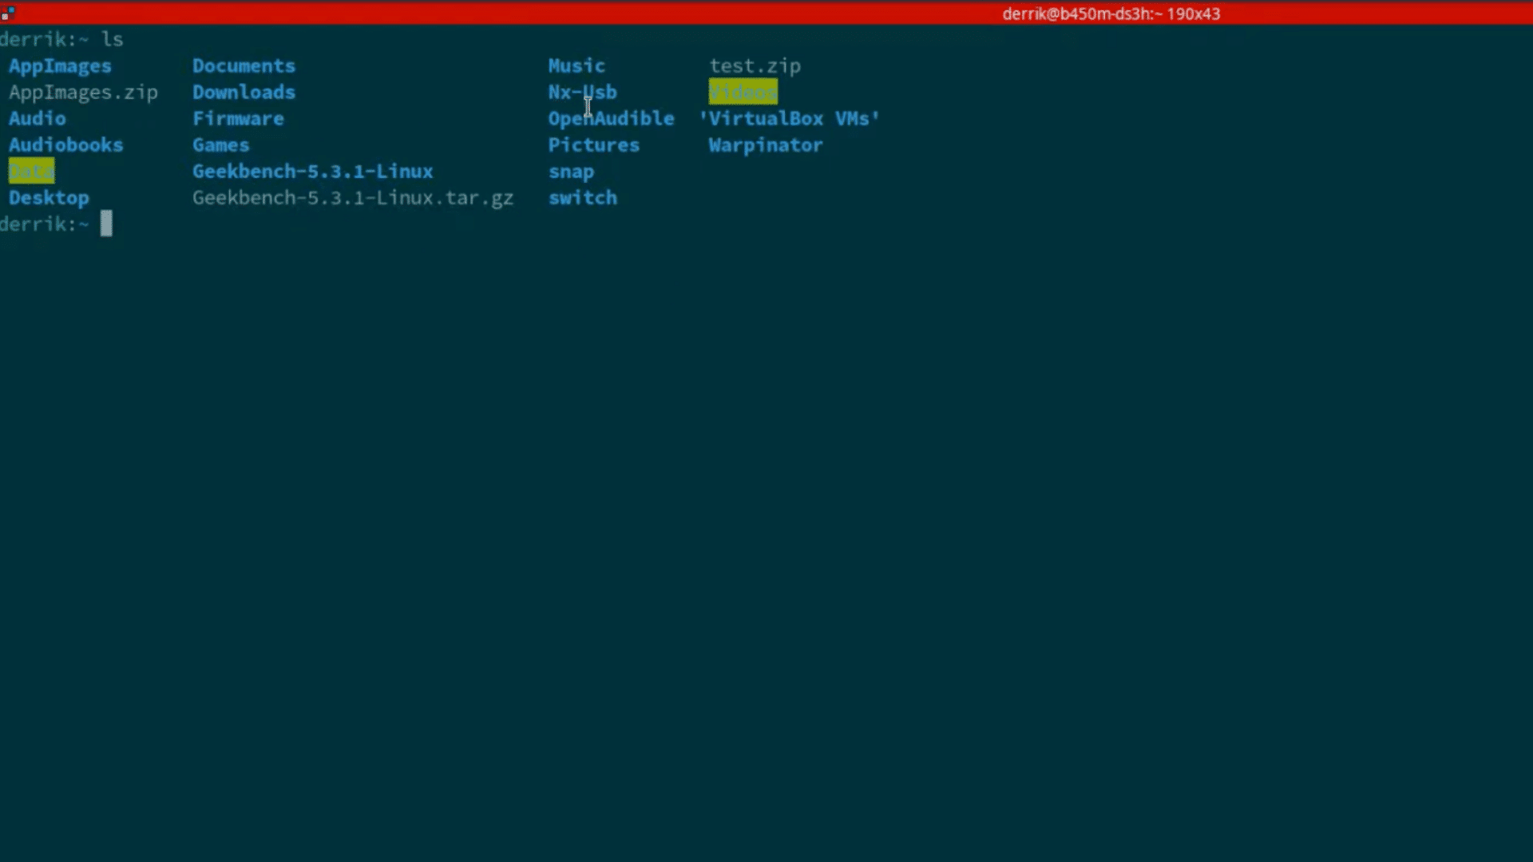Click the highlighted Data directory entry
The width and height of the screenshot is (1533, 862).
[x=31, y=171]
